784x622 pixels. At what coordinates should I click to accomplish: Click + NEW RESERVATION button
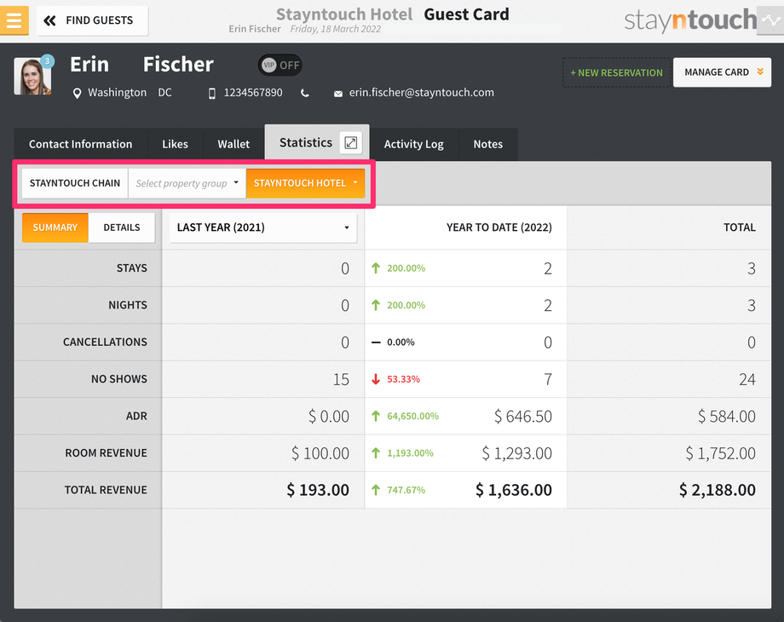[x=616, y=73]
